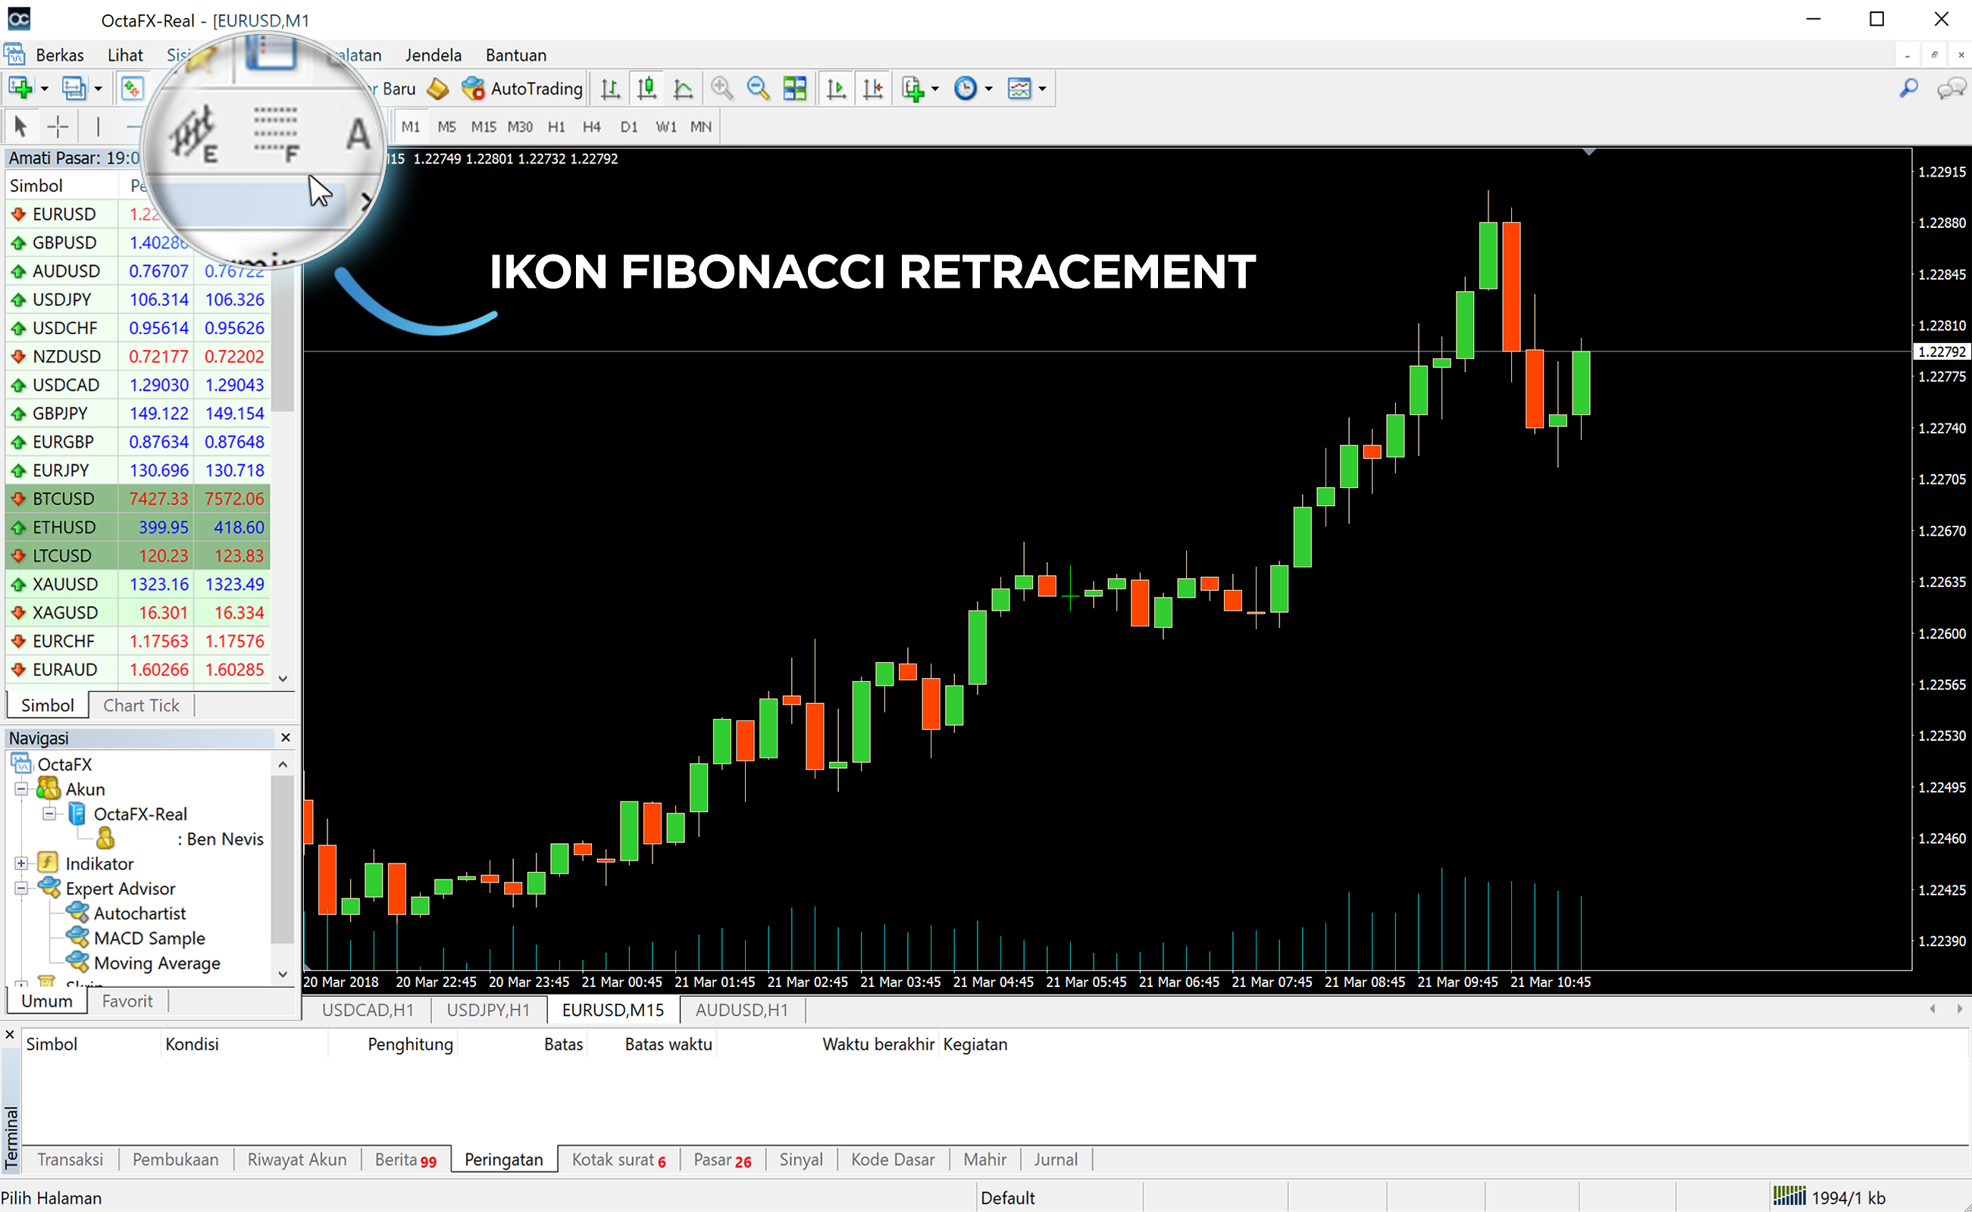1972x1212 pixels.
Task: Switch chart to Candlesticks view
Action: [646, 88]
